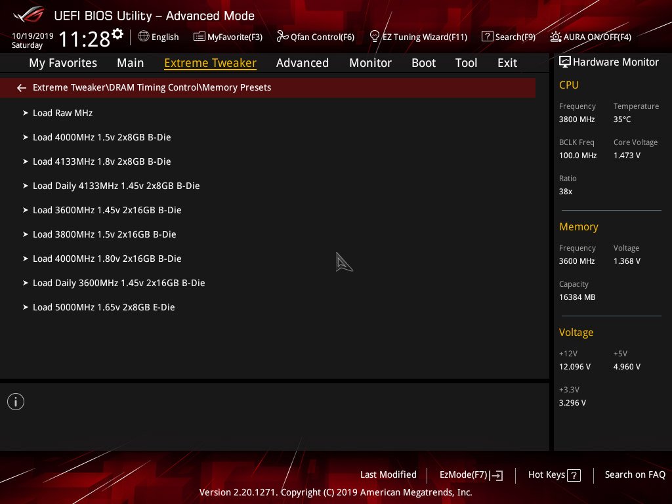Image resolution: width=672 pixels, height=504 pixels.
Task: Click the +3.3V reading 3.296 V
Action: coord(572,403)
